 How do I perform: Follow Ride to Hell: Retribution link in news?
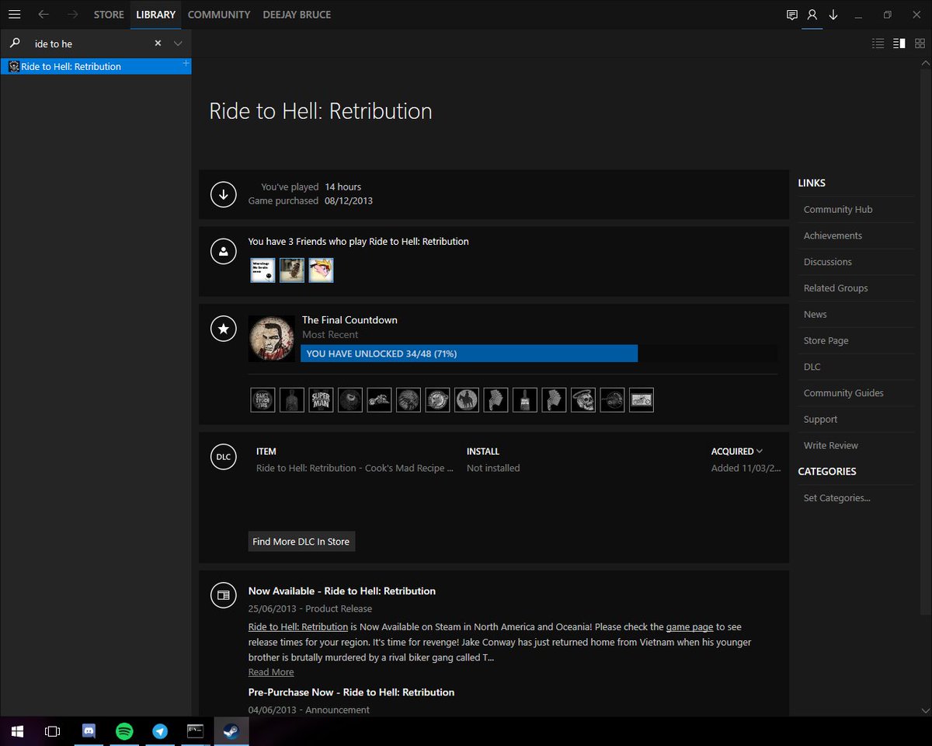click(x=298, y=627)
